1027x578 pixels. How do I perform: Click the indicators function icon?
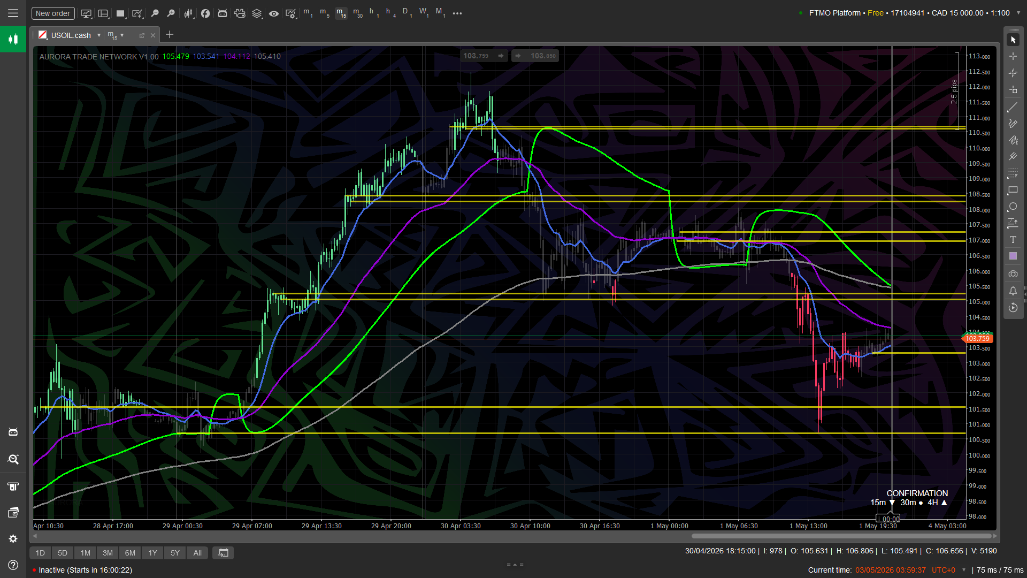(x=205, y=13)
